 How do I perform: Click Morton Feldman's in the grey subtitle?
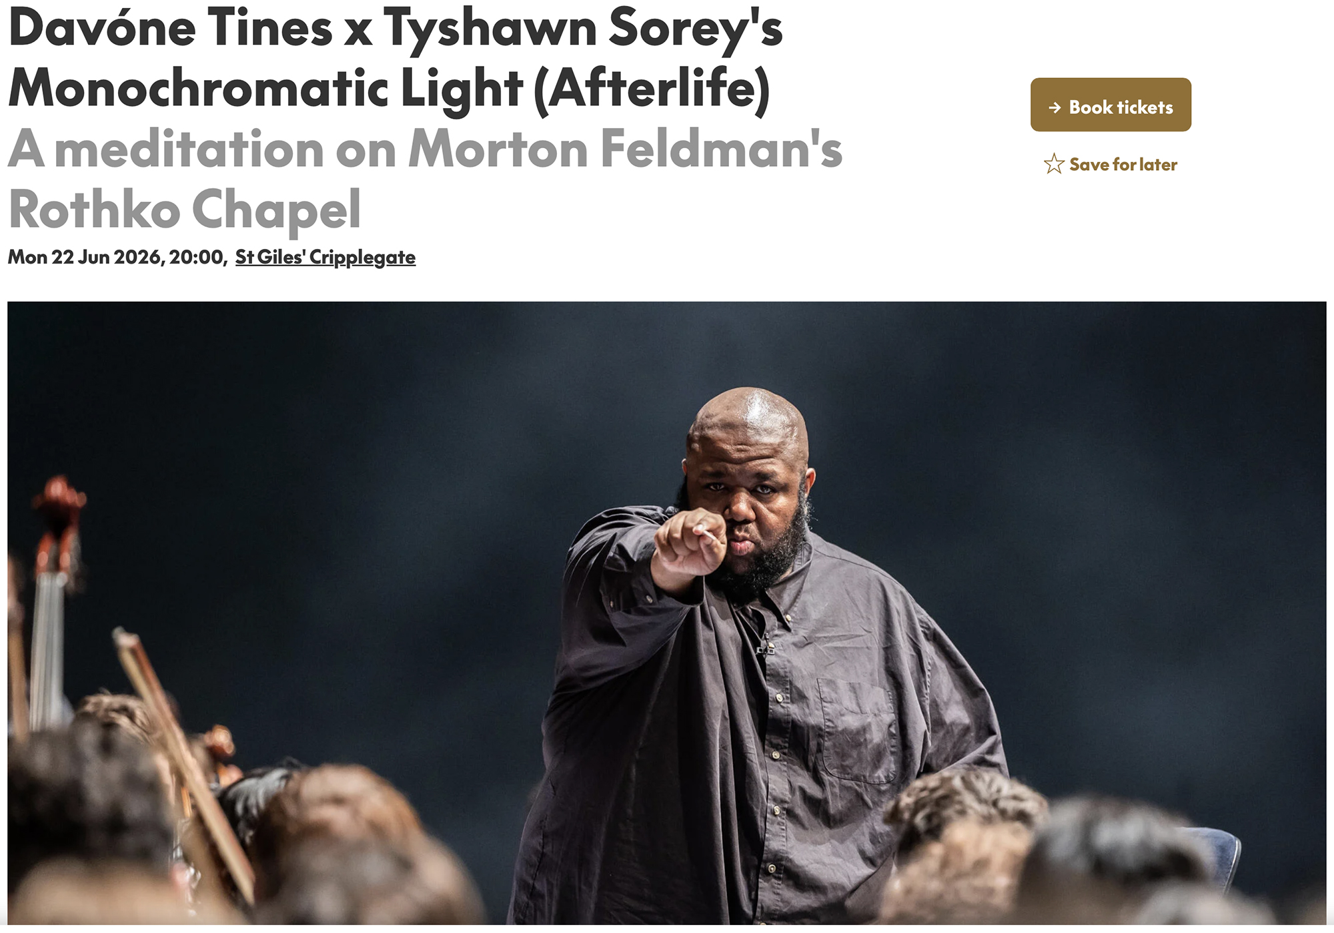[x=625, y=149]
